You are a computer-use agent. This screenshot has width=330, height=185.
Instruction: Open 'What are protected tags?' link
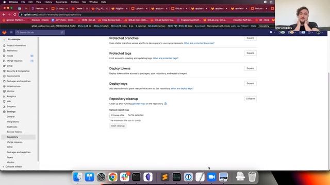(x=166, y=58)
